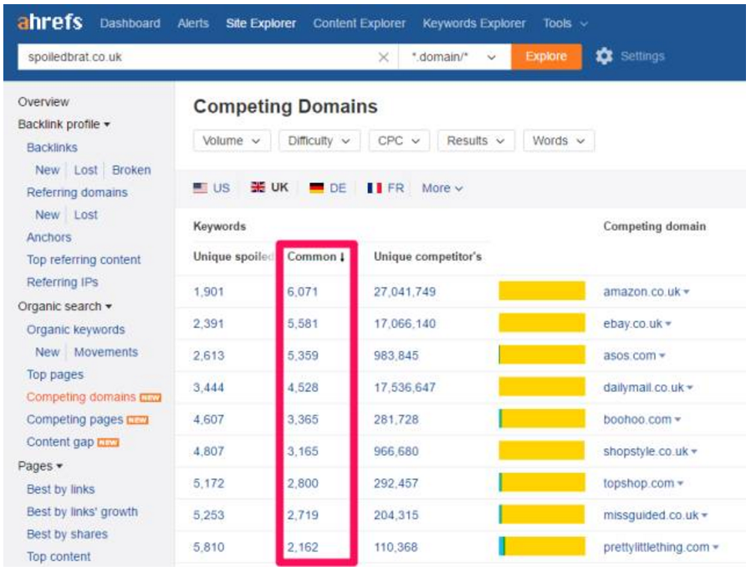Clear the domain search field with X

[x=383, y=58]
